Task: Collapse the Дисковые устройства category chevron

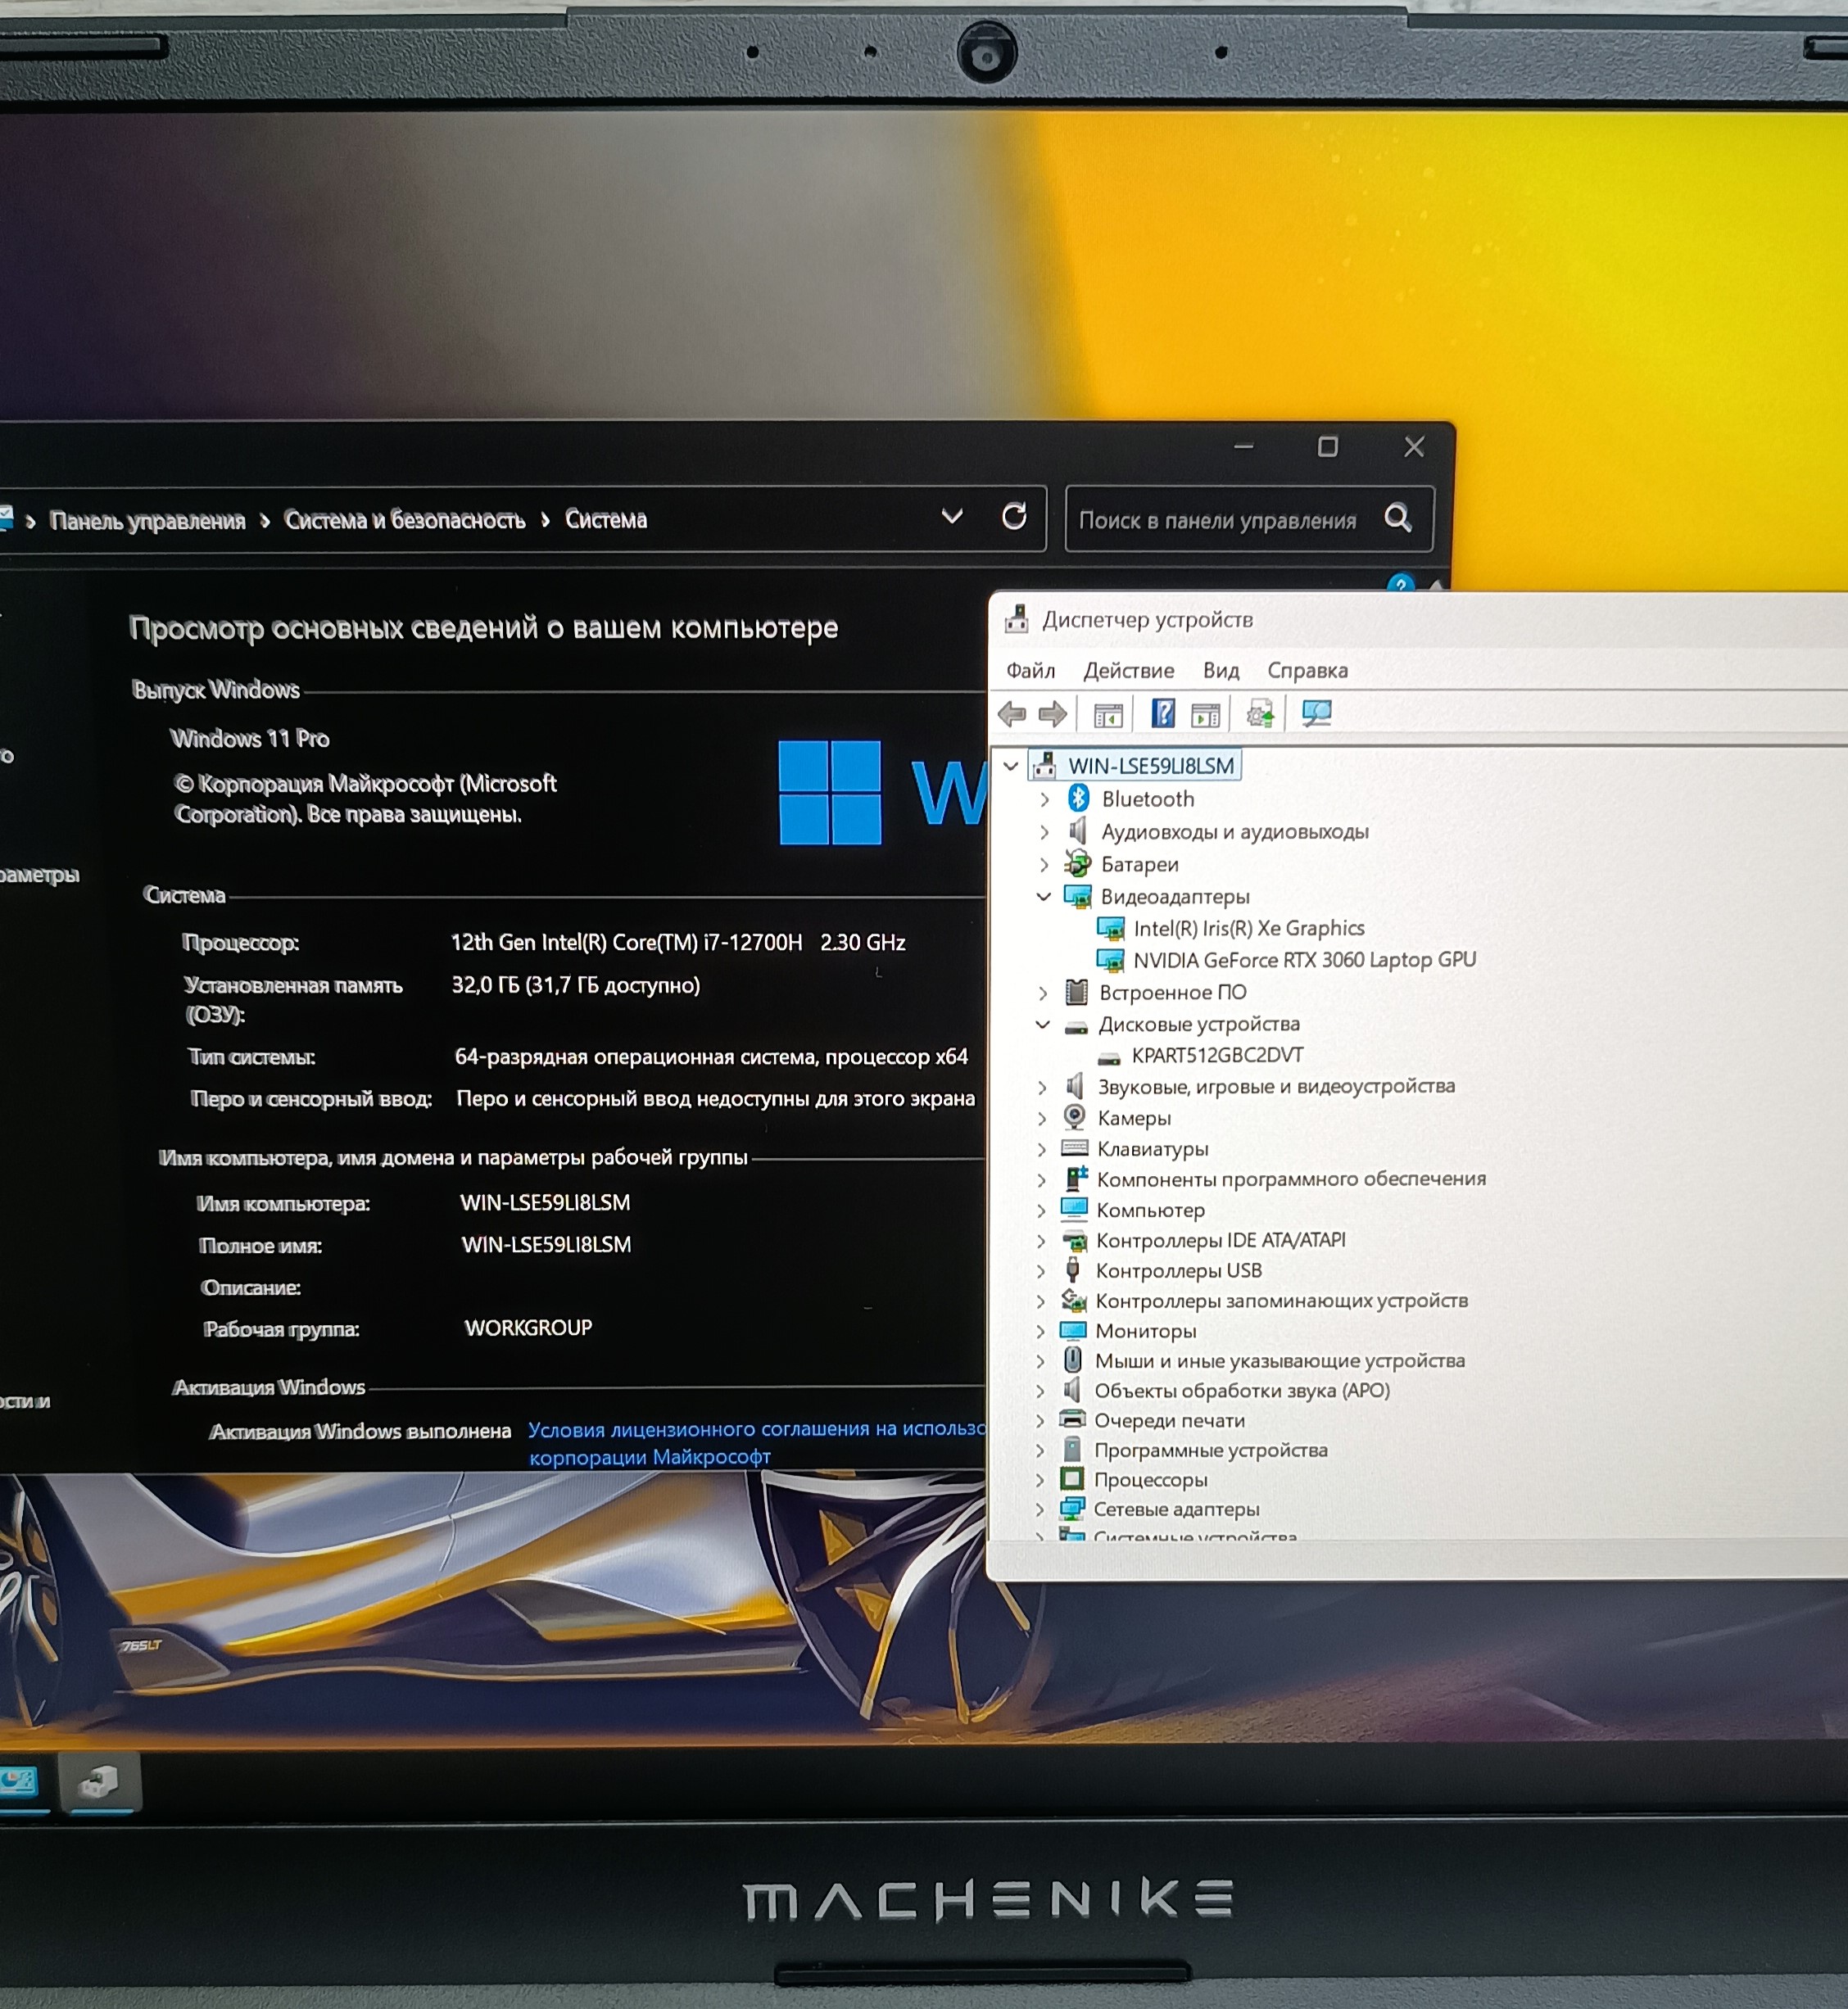Action: [x=1042, y=1025]
